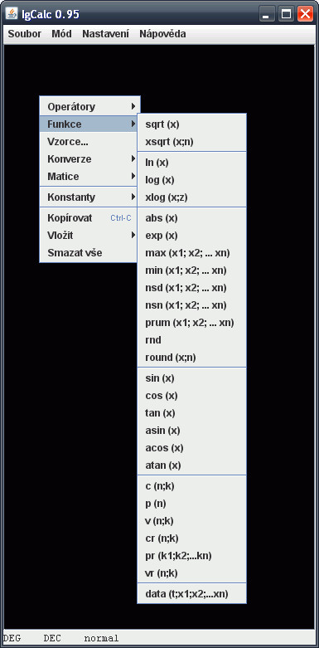Image resolution: width=319 pixels, height=648 pixels.
Task: Select the c (n;k) combinations function
Action: point(192,486)
